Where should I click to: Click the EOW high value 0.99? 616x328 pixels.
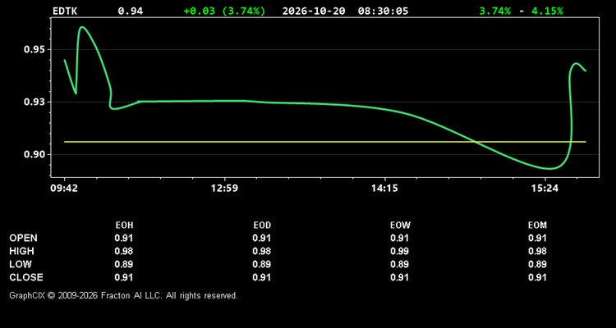click(x=399, y=251)
